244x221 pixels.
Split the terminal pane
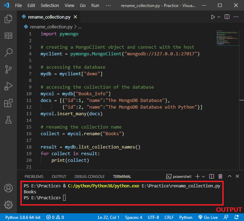coord(211,177)
